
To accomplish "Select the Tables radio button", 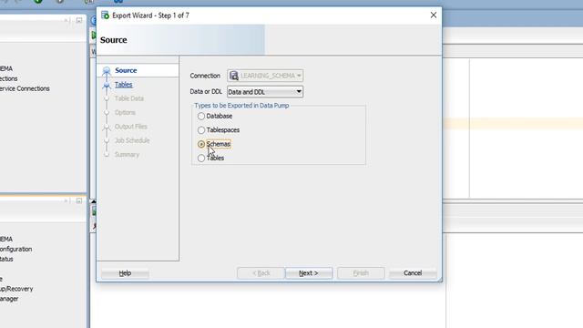I will [201, 158].
